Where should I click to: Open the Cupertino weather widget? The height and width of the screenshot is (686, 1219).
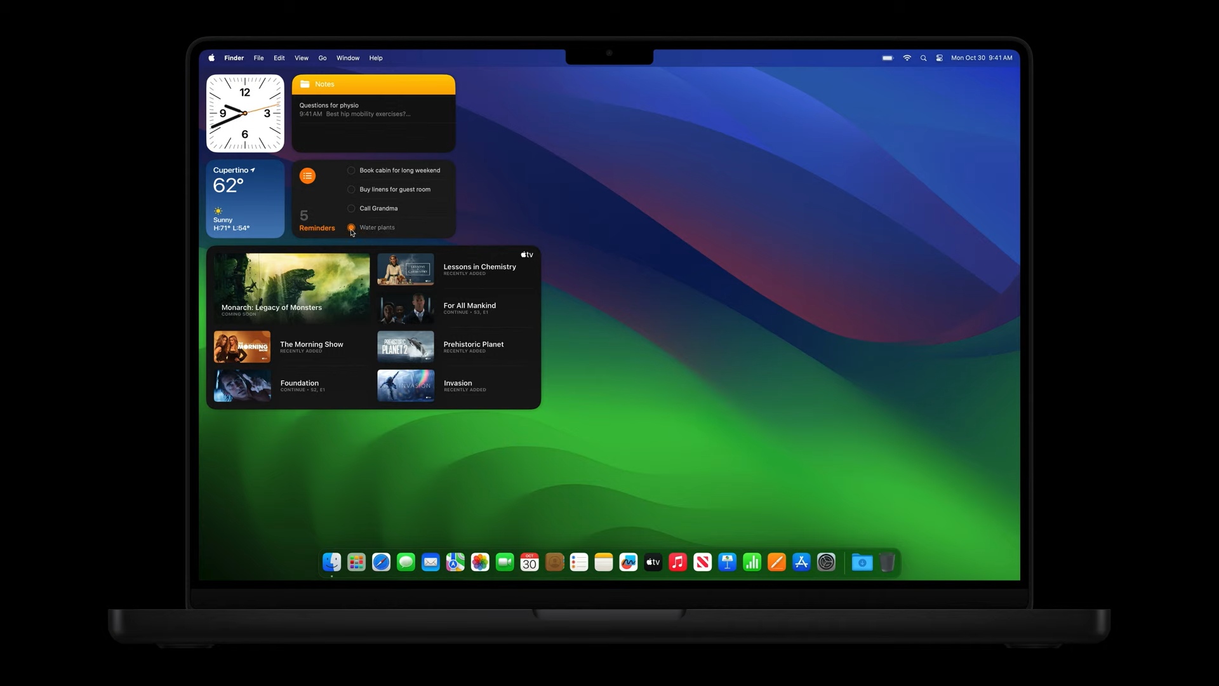tap(245, 199)
